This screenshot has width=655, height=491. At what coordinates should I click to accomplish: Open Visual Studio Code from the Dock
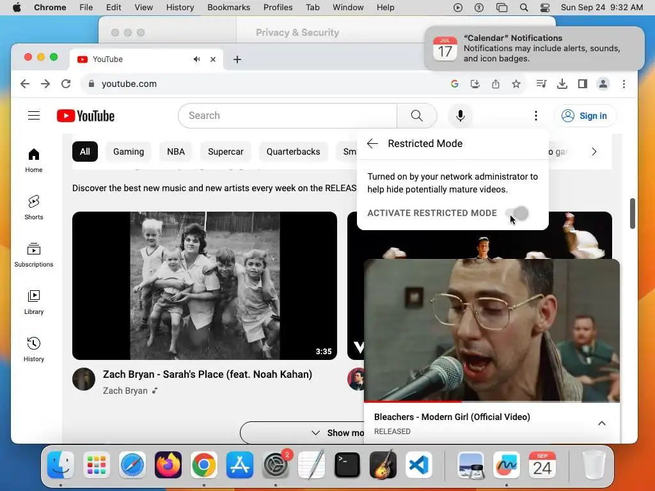(x=418, y=465)
